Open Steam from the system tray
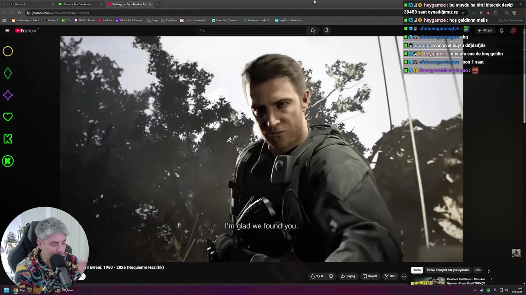This screenshot has width=526, height=295. [x=482, y=290]
